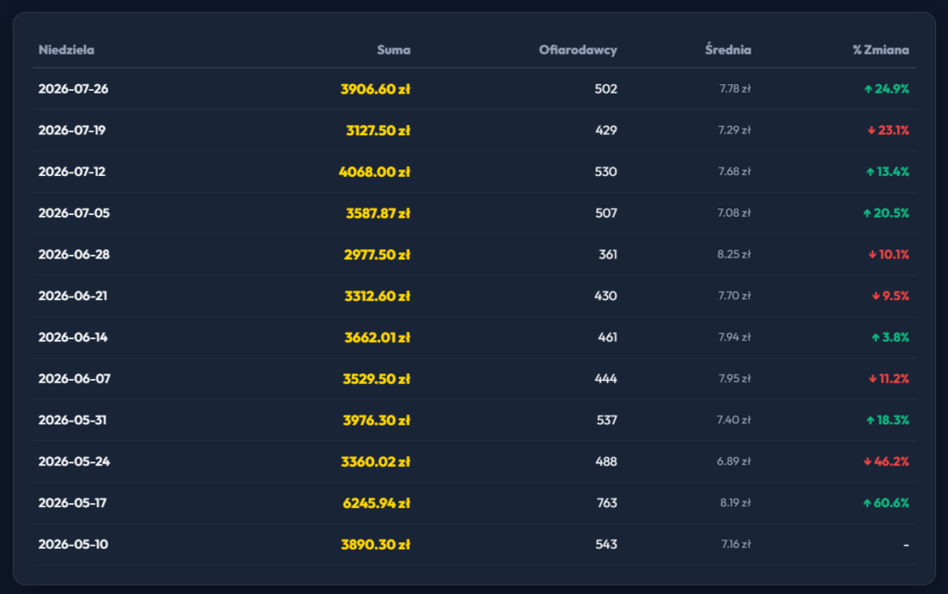Viewport: 948px width, 594px height.
Task: Select the 2026-07-26 row date
Action: click(x=73, y=89)
